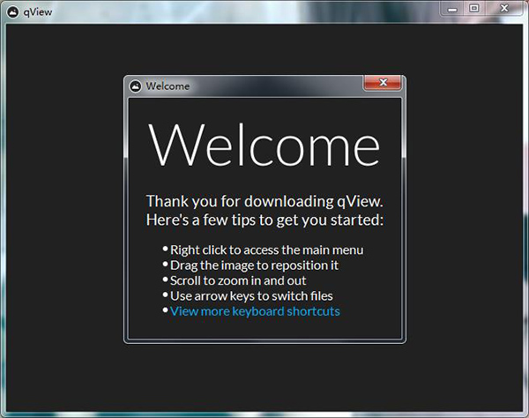Click the 'Scroll to zoom in and out' tip

(238, 280)
